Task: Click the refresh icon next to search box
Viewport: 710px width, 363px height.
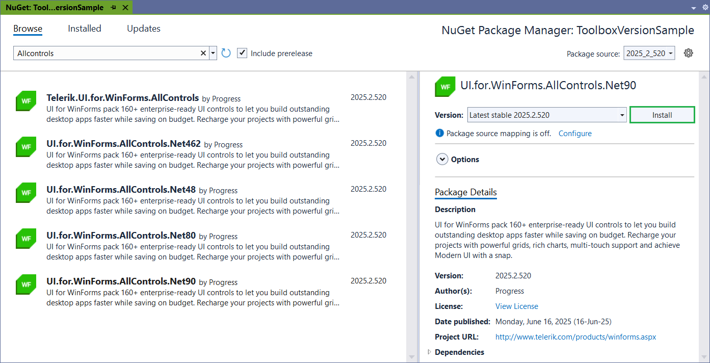Action: click(226, 53)
